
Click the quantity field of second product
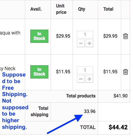[x=85, y=70]
